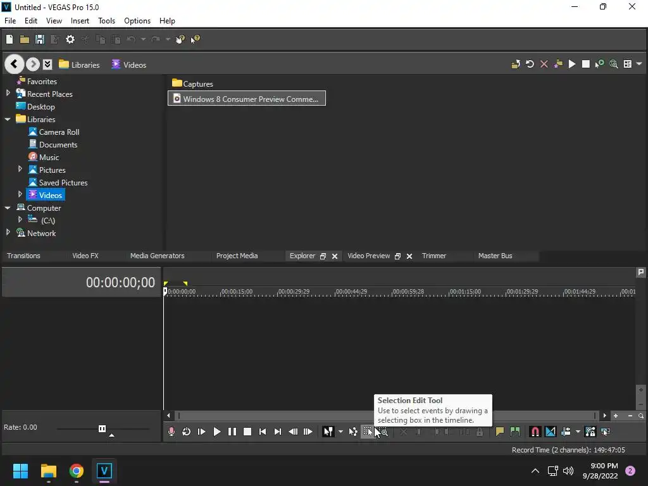Open the Views dropdown arrow in Explorer
The width and height of the screenshot is (648, 486).
tap(639, 64)
